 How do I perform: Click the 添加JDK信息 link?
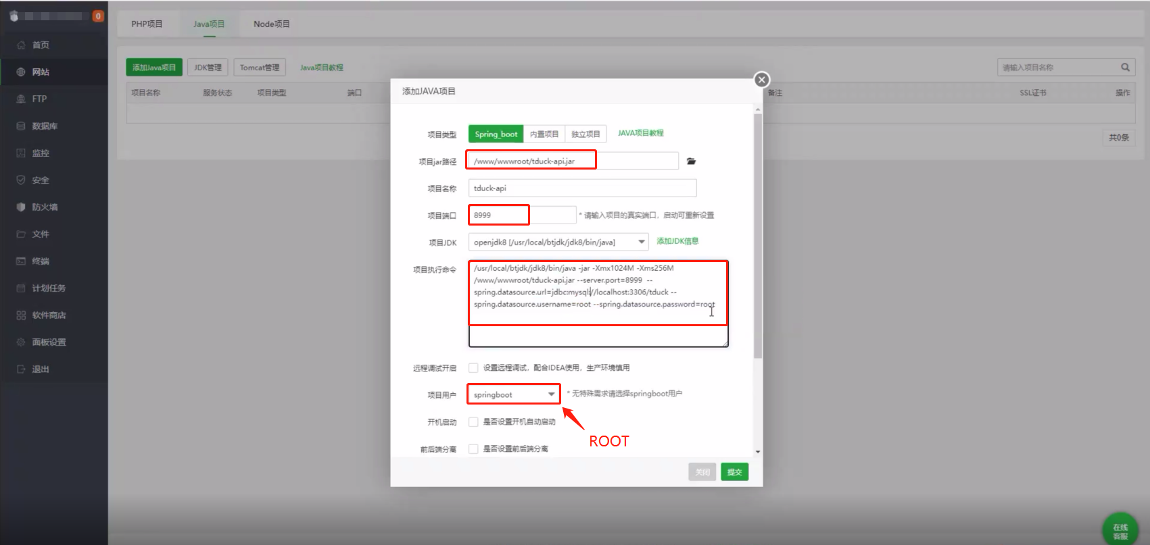(677, 241)
